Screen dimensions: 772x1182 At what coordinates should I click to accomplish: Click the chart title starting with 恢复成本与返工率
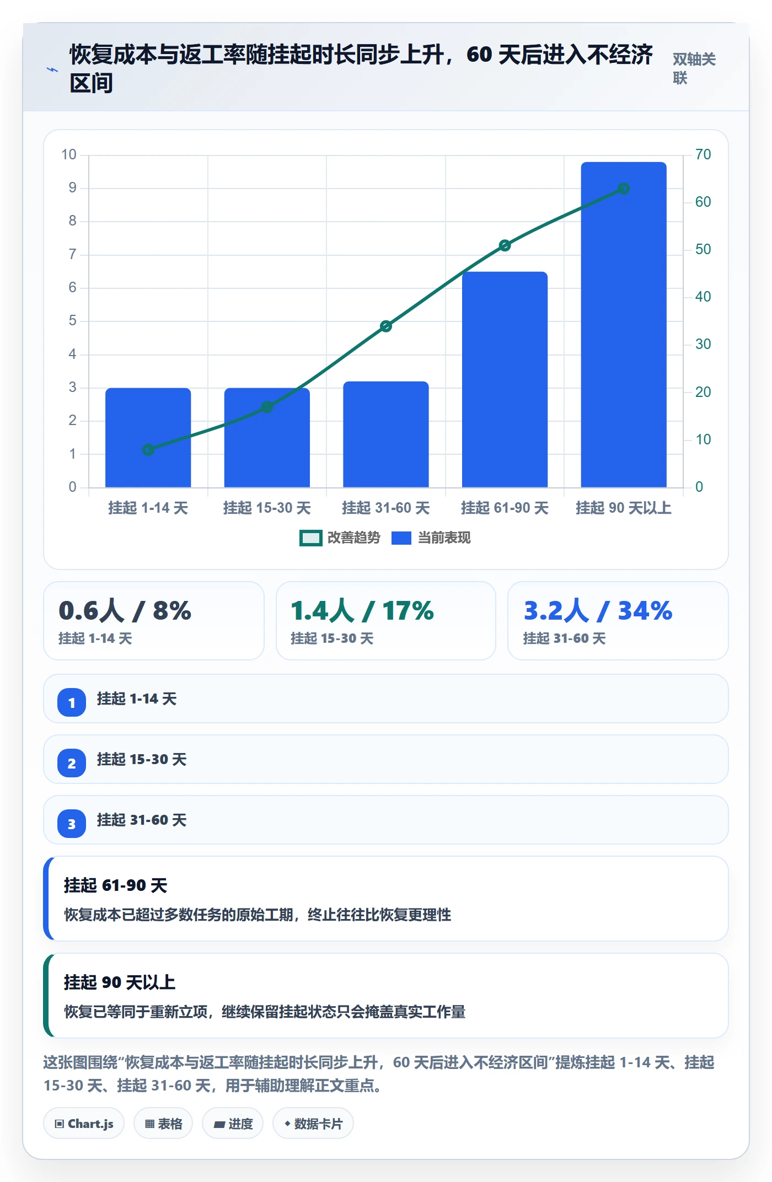pos(361,68)
